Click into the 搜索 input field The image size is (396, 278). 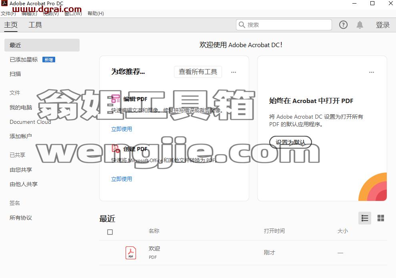tap(284, 25)
